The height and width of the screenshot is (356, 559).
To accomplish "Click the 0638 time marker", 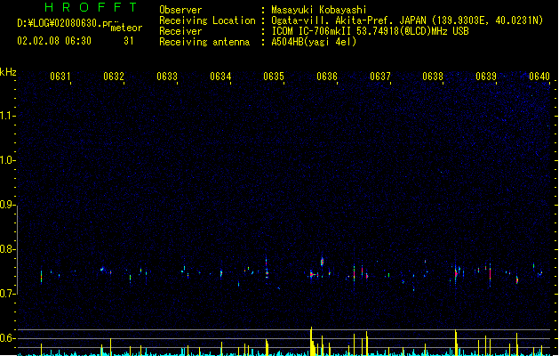I will coord(433,77).
